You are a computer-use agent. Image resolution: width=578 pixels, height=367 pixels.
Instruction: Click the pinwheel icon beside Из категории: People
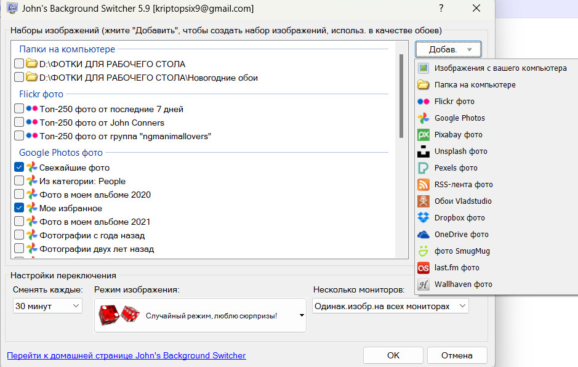[32, 181]
